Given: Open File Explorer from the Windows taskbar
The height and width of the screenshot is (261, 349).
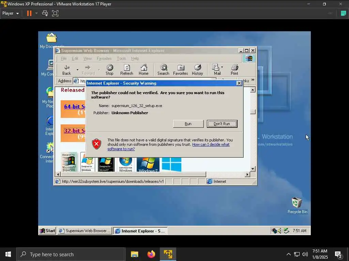Looking at the screenshot, I should pyautogui.click(x=134, y=254).
